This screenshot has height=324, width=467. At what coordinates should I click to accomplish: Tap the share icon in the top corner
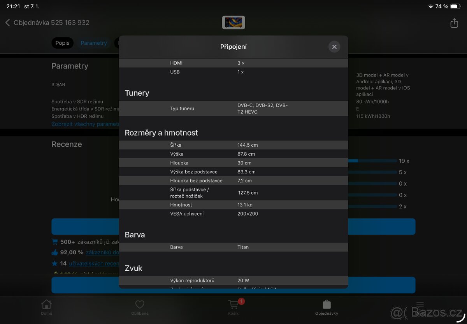(454, 23)
